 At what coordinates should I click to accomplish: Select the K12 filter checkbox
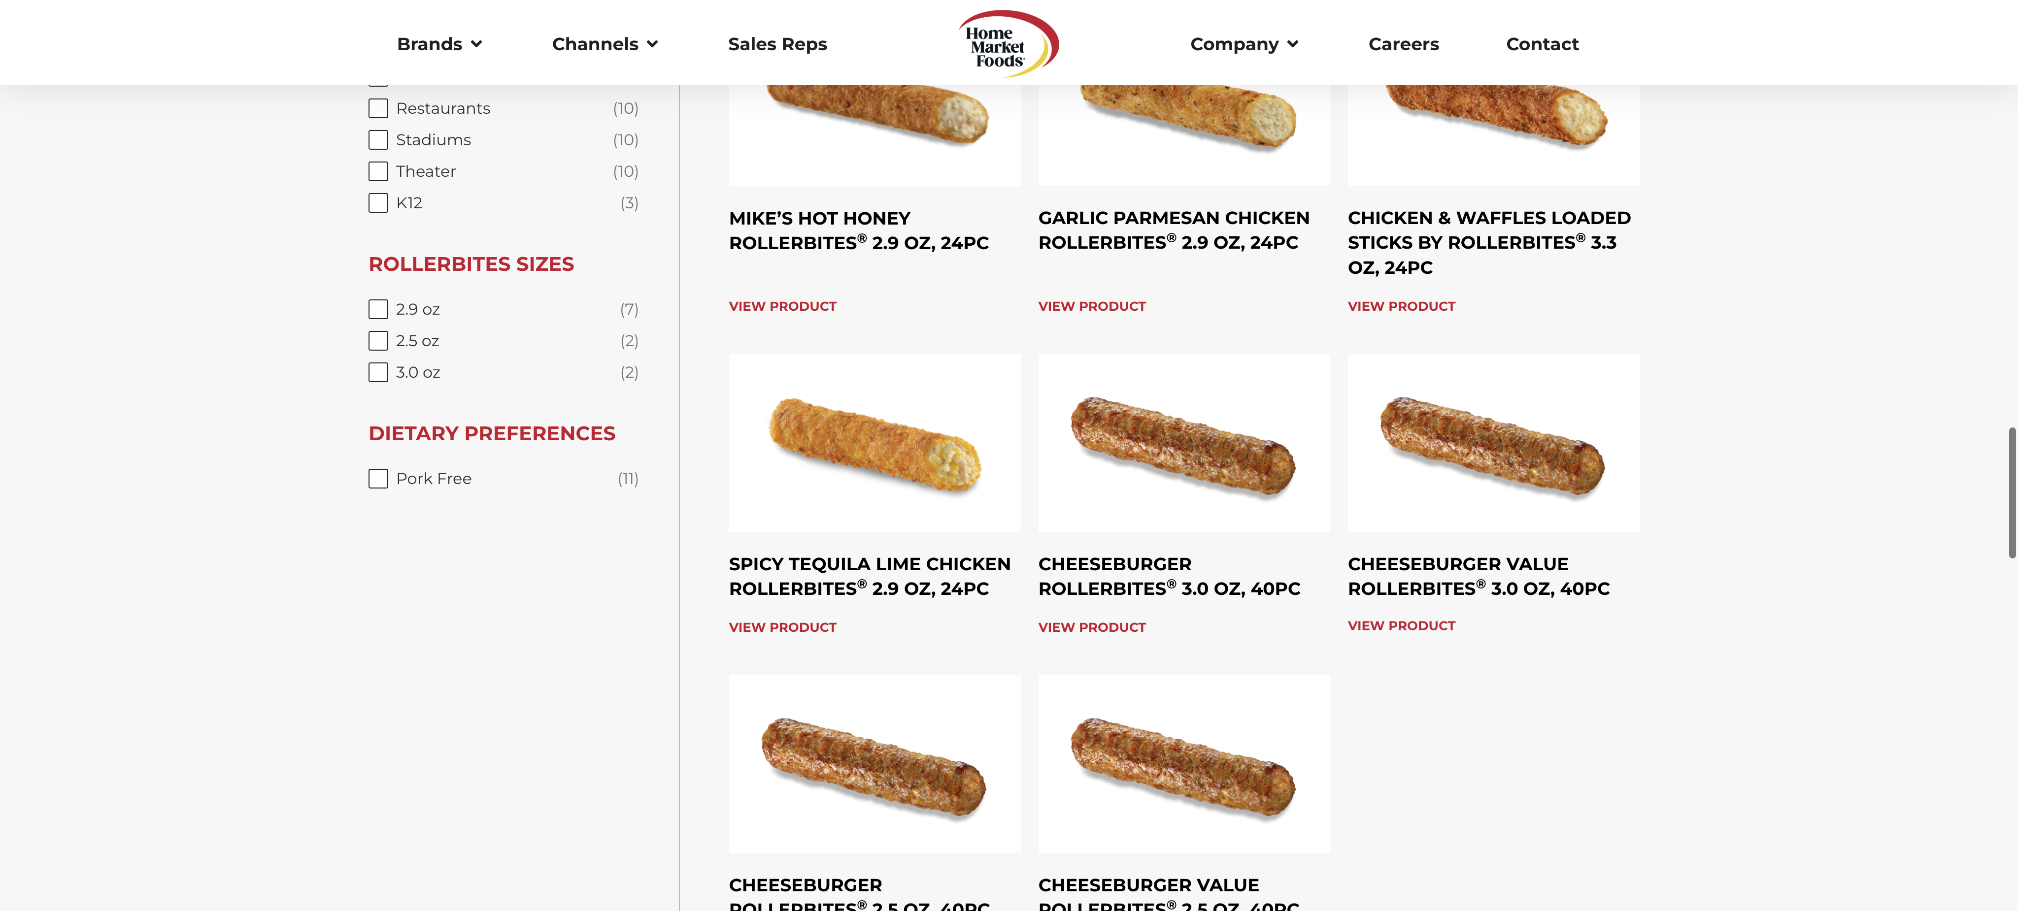coord(378,203)
